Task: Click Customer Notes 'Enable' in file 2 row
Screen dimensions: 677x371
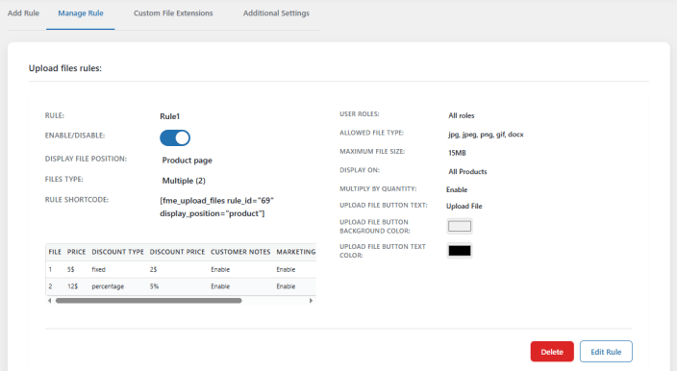Action: tap(220, 286)
